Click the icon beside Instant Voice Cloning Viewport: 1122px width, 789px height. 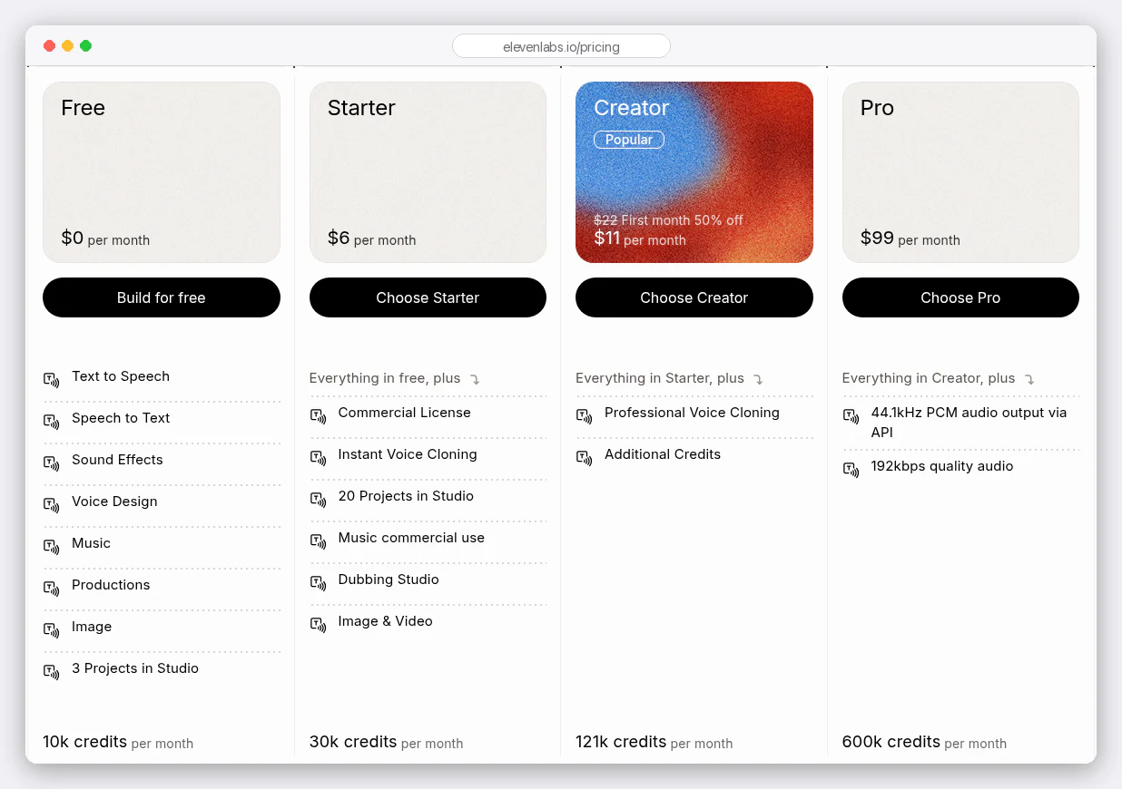(318, 458)
